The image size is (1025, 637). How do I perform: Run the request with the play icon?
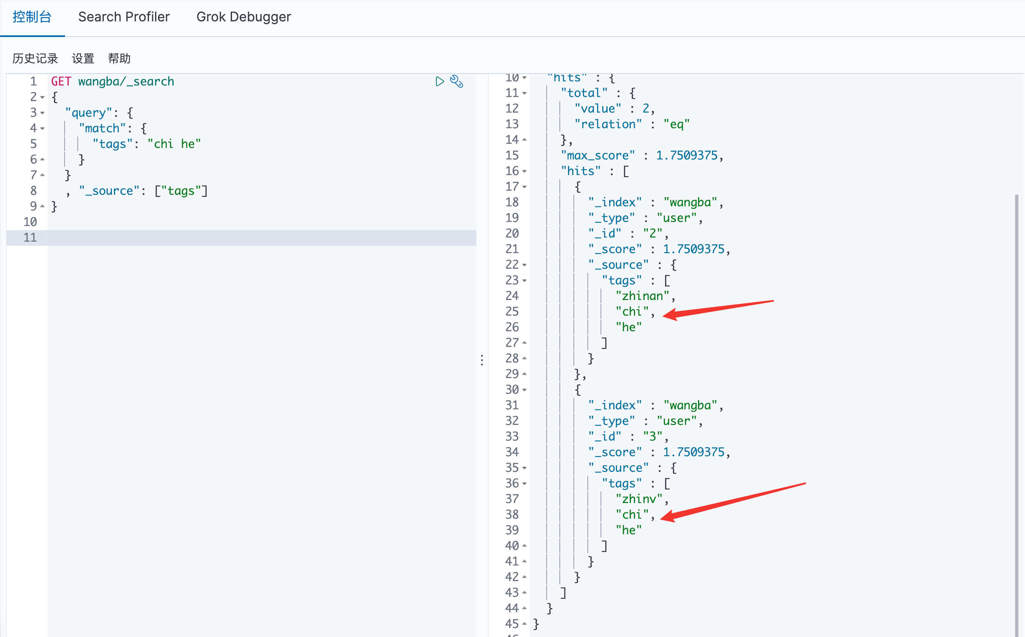tap(439, 81)
